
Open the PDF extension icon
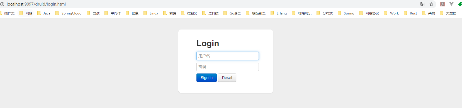coord(442,4)
